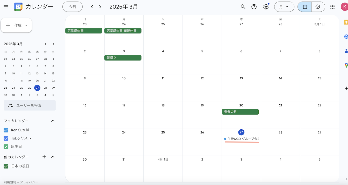Disable the 日本の祝日 calendar
The width and height of the screenshot is (348, 185).
coord(6,166)
